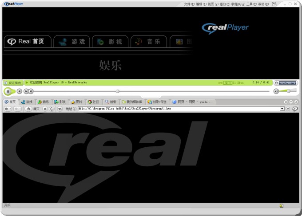Viewport: 302px width, 216px height.
Task: Click the elapsed time display 0:14 / 0:41
Action: tap(261, 82)
